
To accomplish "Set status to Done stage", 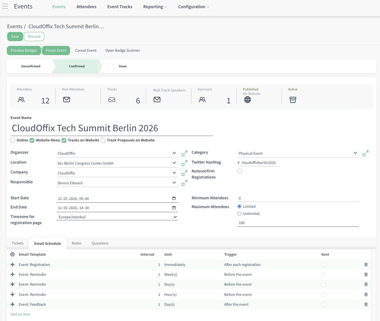I will point(122,66).
